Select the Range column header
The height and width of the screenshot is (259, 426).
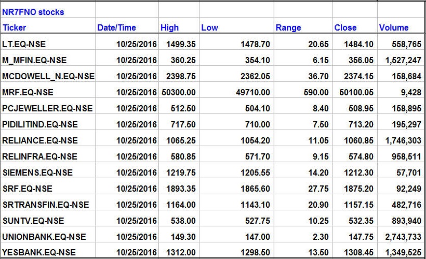point(288,27)
